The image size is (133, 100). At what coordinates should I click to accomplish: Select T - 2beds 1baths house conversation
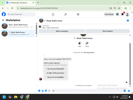pyautogui.click(x=18, y=33)
